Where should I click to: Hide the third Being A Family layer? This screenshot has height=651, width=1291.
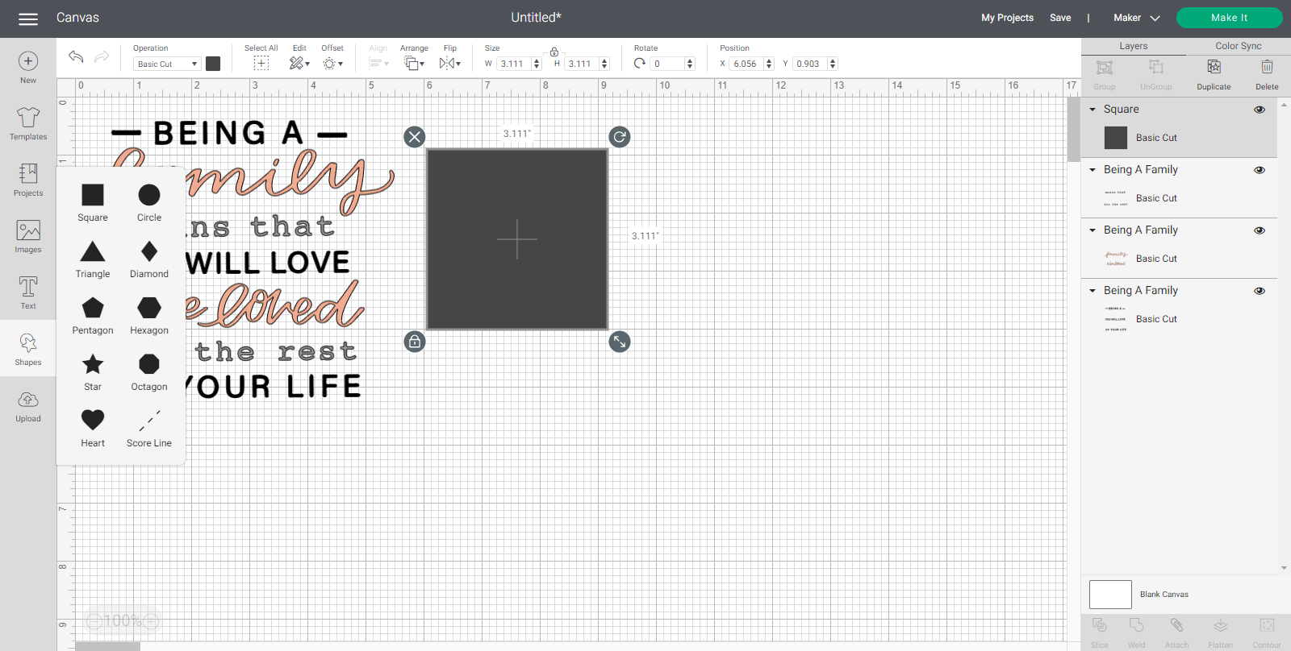1260,291
